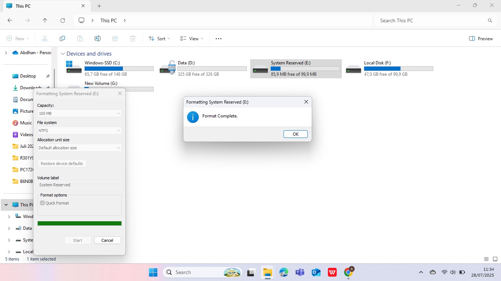Open the Sort menu in the toolbar

159,38
